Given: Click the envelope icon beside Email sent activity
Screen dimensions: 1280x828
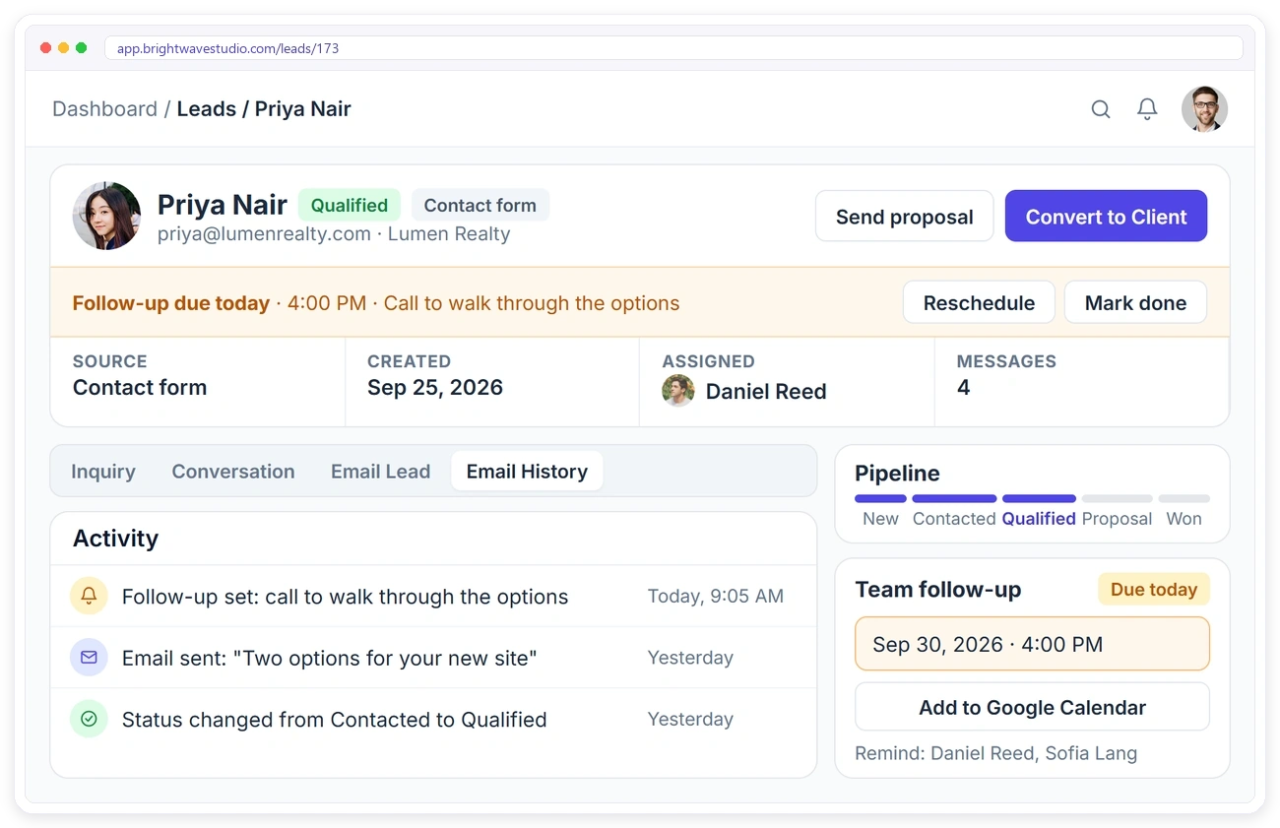Looking at the screenshot, I should (89, 658).
